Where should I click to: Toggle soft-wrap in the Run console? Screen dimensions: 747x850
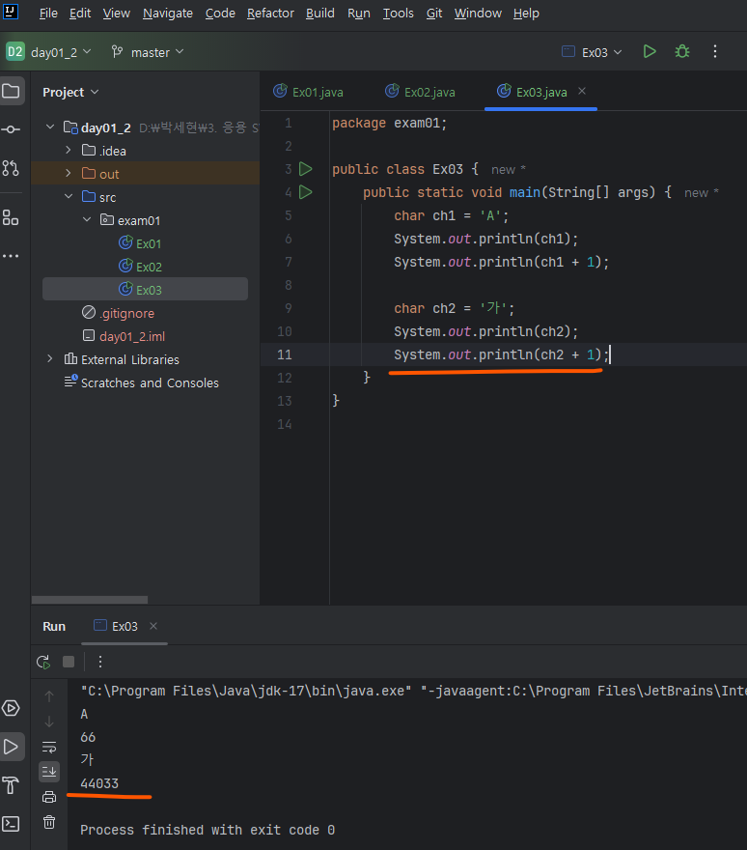click(49, 747)
